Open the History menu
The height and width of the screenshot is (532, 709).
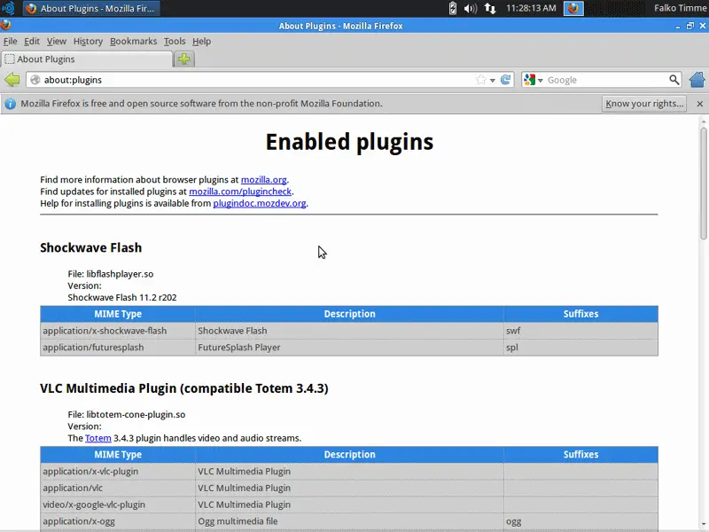click(88, 41)
